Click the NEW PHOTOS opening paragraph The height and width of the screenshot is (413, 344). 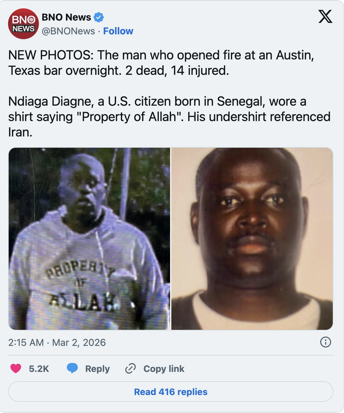point(161,63)
